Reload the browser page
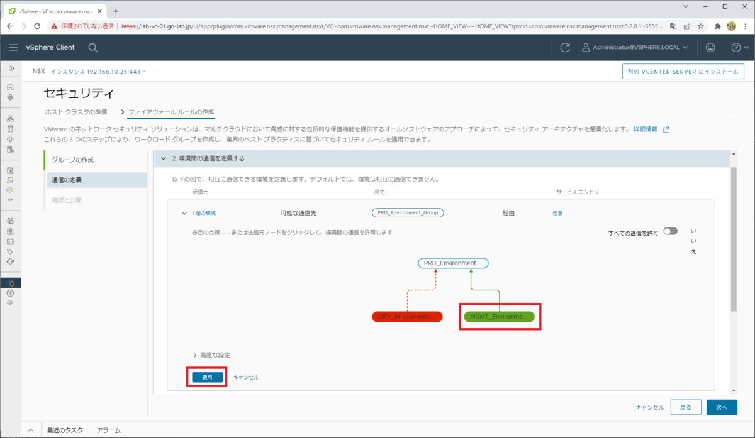 tap(38, 26)
